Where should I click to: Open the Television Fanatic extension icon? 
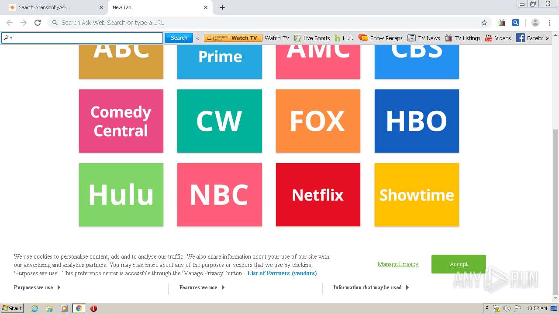coord(501,23)
